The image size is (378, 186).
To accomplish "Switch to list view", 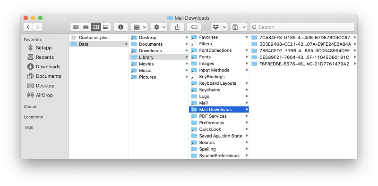I will pyautogui.click(x=86, y=27).
